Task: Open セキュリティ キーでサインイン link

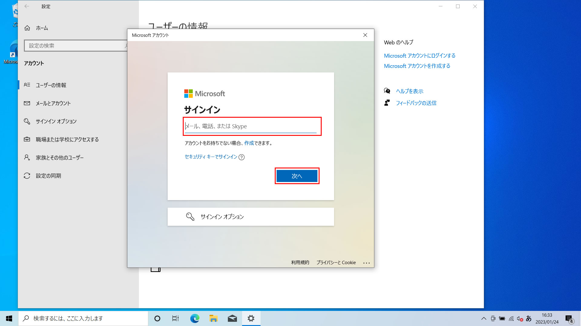Action: [x=211, y=157]
